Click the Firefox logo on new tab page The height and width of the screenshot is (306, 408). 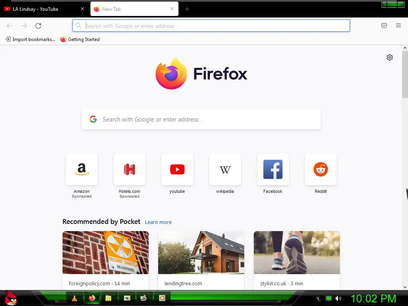(x=201, y=74)
